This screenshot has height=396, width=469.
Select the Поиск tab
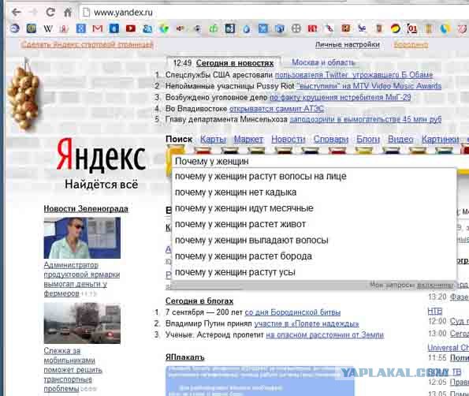click(179, 139)
